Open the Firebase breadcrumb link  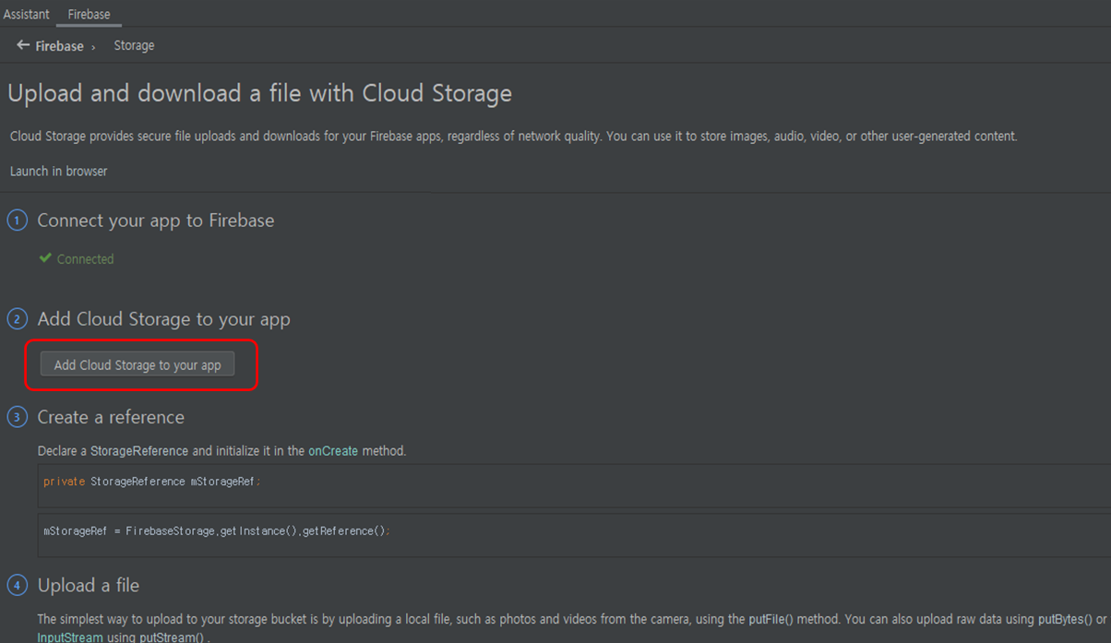pos(59,46)
